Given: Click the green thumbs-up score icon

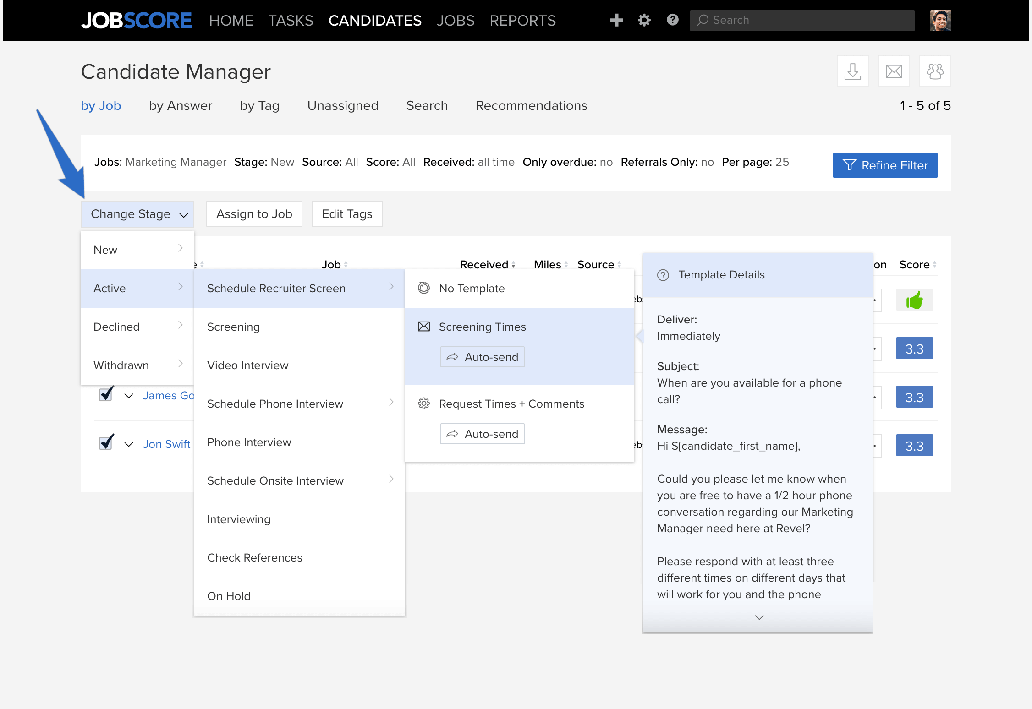Looking at the screenshot, I should coord(914,300).
